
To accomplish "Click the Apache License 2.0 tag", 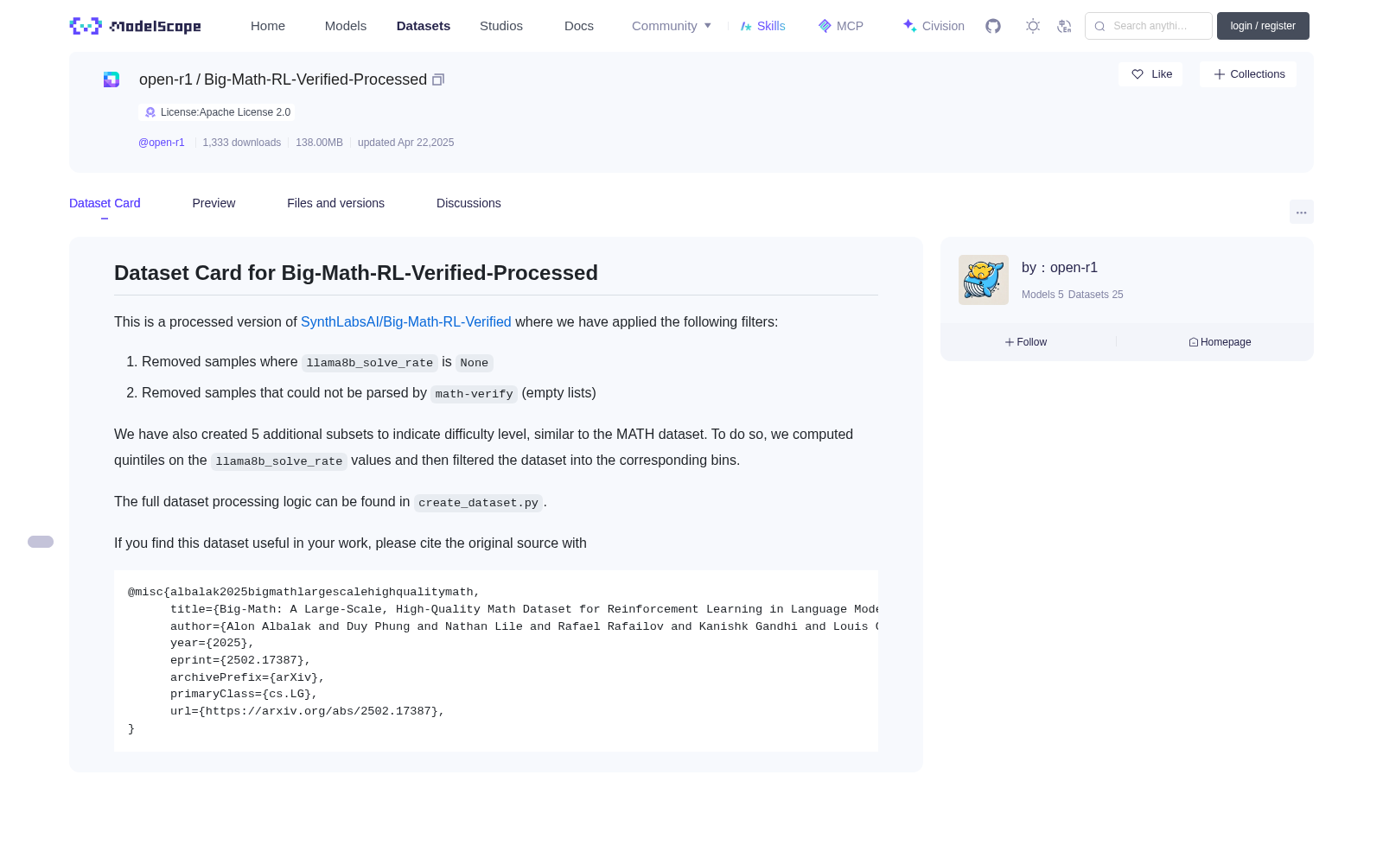I will (217, 112).
